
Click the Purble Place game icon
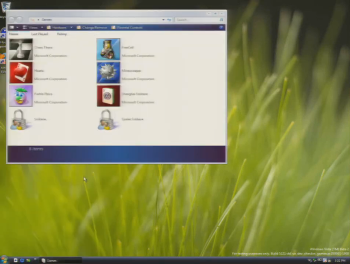pos(21,96)
